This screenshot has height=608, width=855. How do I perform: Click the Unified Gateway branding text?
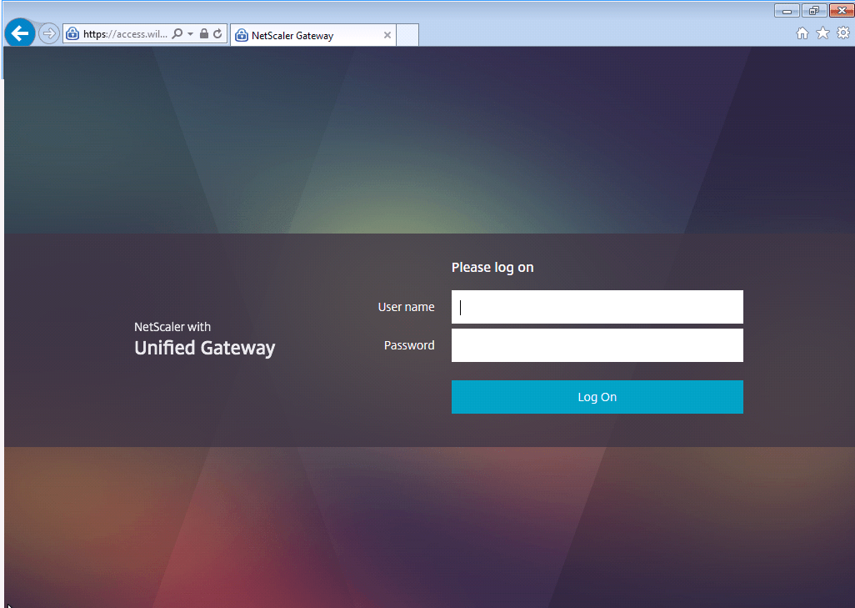click(x=204, y=348)
